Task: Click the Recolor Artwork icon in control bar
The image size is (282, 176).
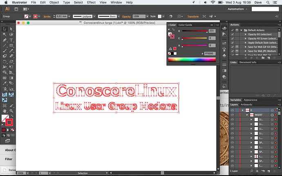Action: tap(171, 16)
